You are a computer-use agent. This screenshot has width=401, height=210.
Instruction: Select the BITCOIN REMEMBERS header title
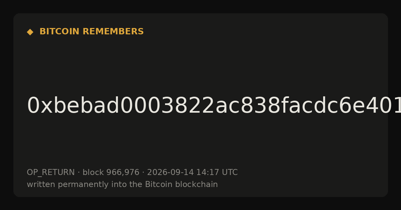pyautogui.click(x=92, y=32)
